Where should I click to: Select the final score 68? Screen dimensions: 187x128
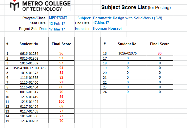[x=61, y=106]
